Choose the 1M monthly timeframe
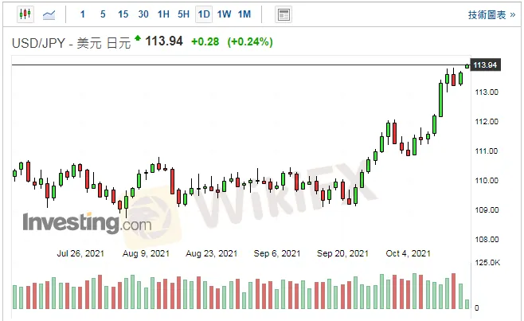The image size is (524, 321). (x=244, y=14)
